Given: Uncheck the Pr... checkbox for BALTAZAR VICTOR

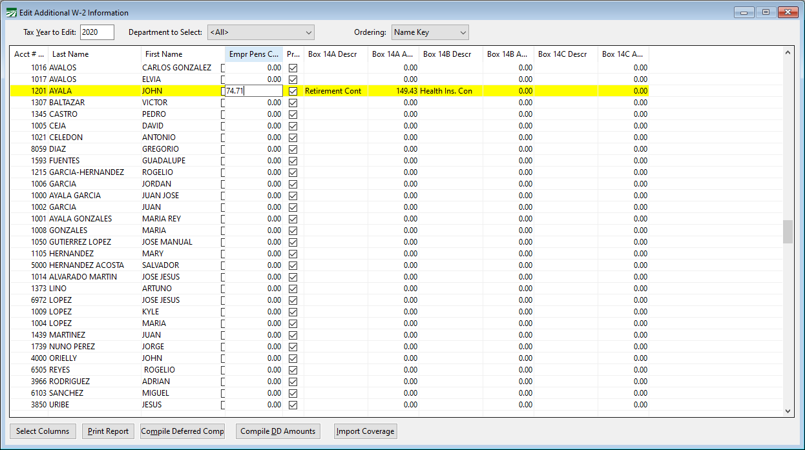Looking at the screenshot, I should coord(293,103).
